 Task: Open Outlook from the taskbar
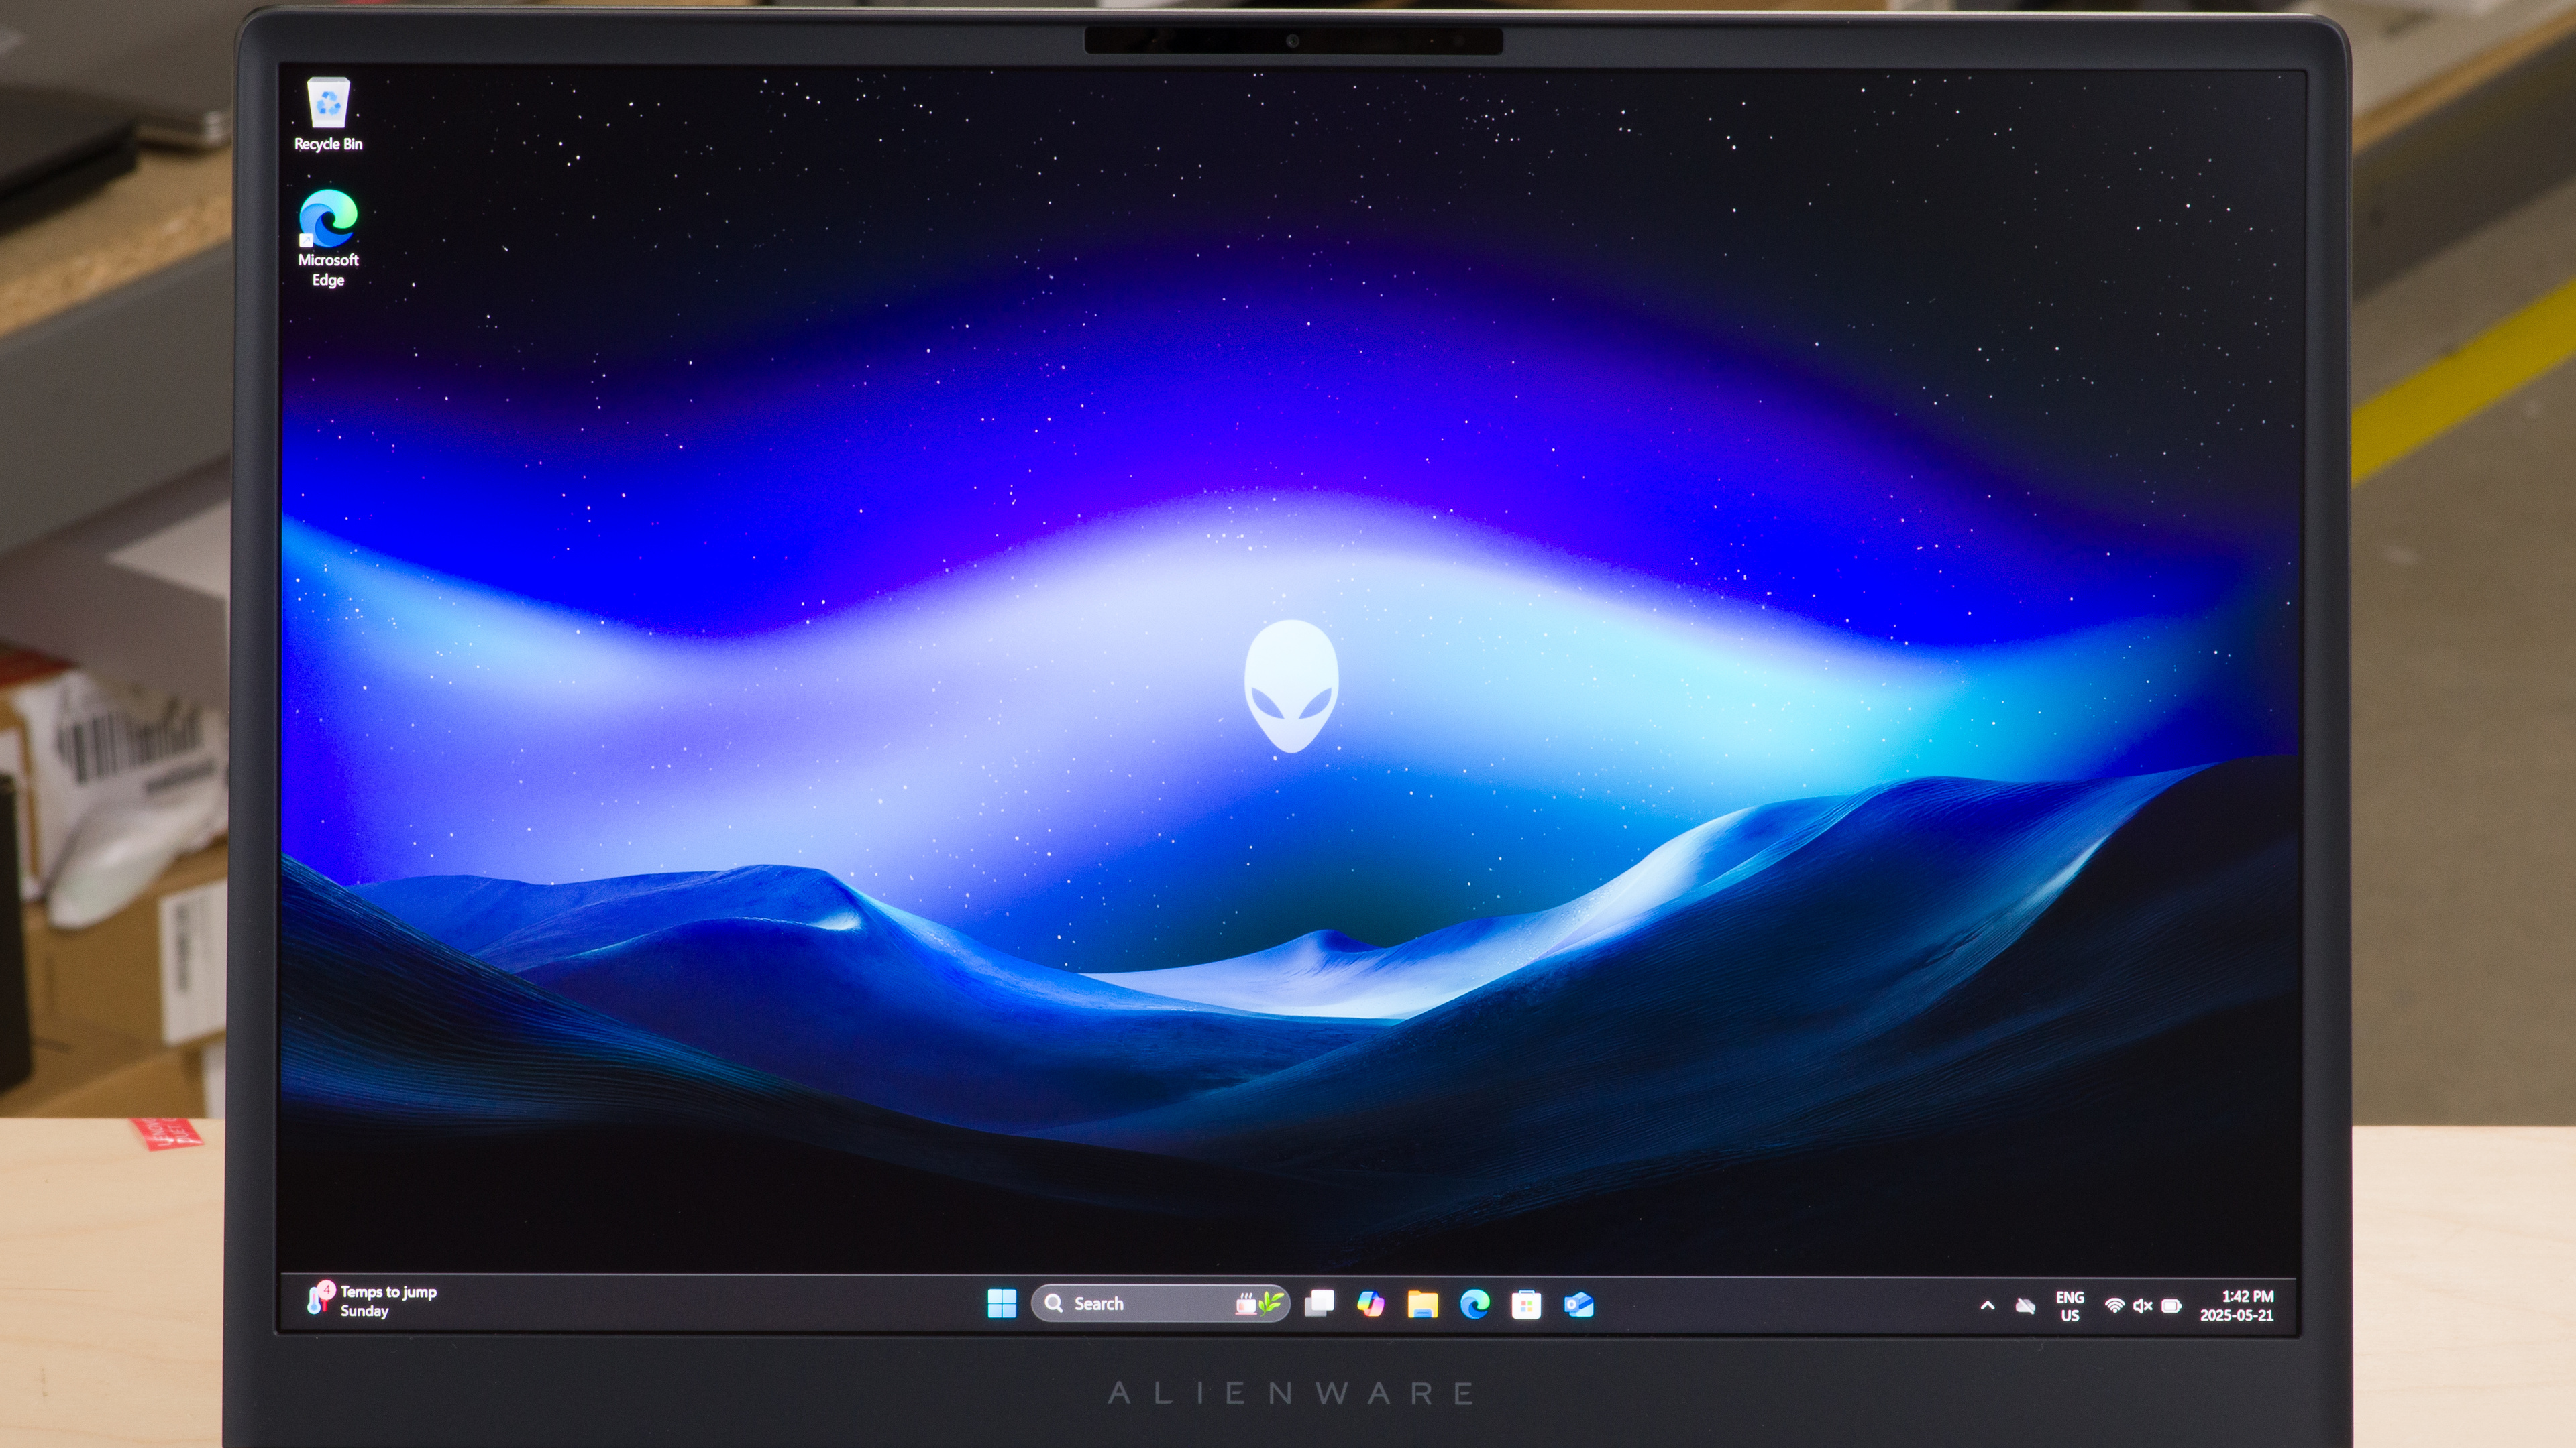(1579, 1305)
